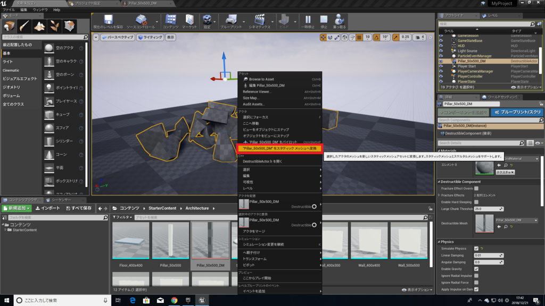Image resolution: width=545 pixels, height=306 pixels.
Task: Toggle scale snapping icon in viewport
Action: point(395,37)
